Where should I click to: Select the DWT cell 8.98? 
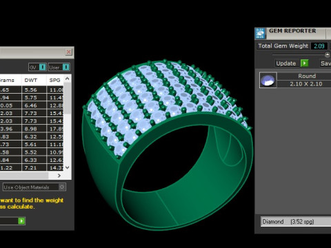tap(34, 129)
